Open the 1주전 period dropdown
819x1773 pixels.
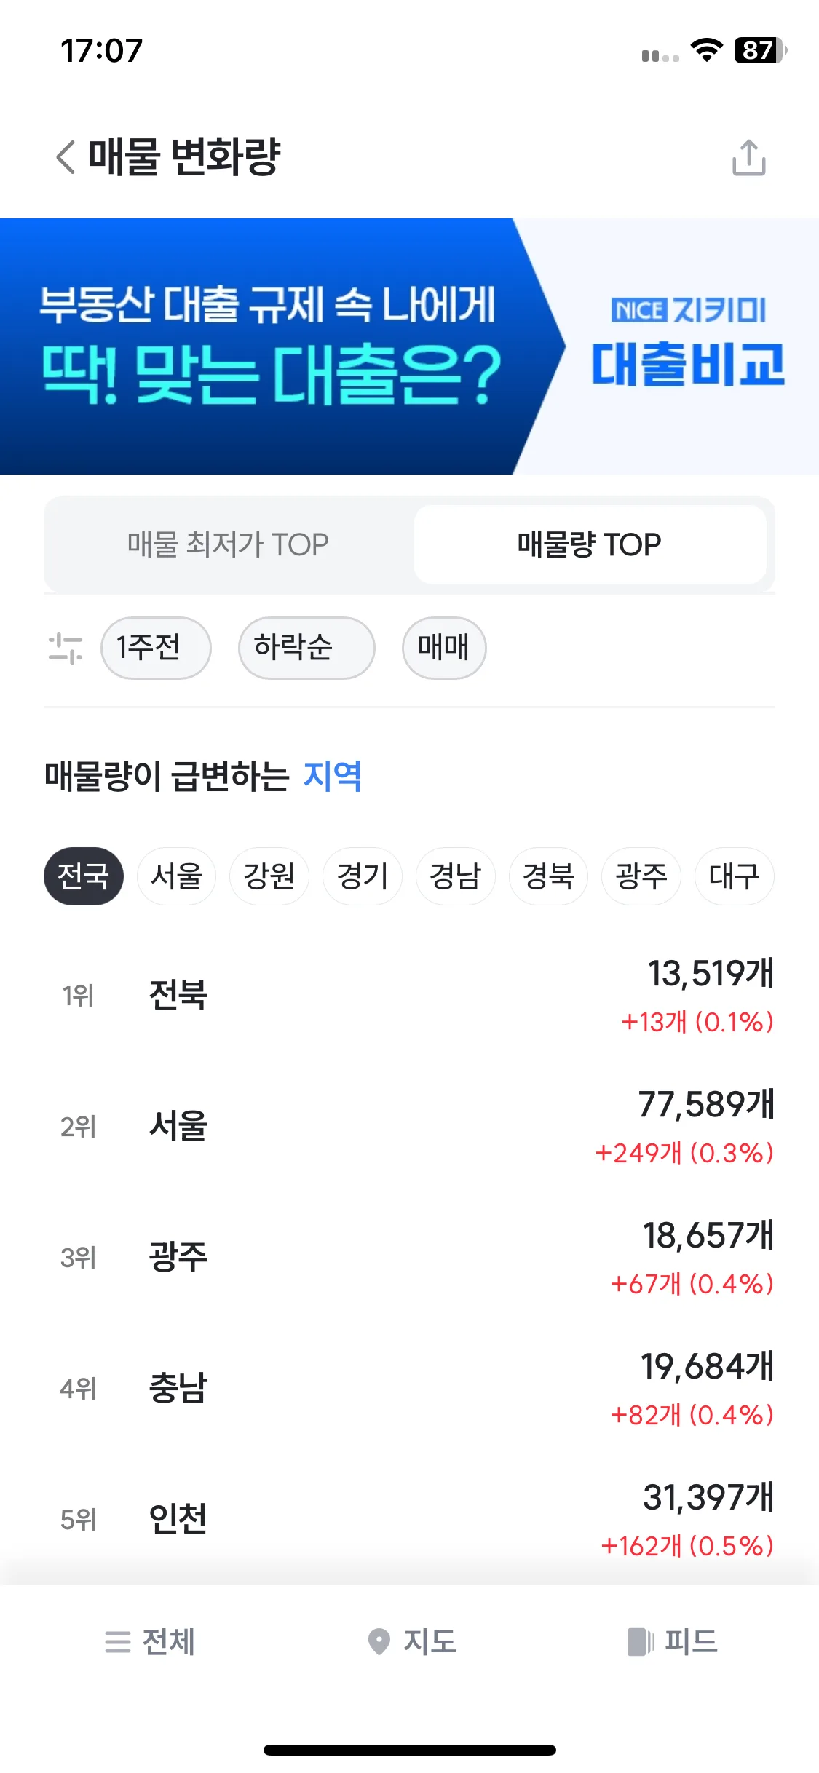coord(156,648)
